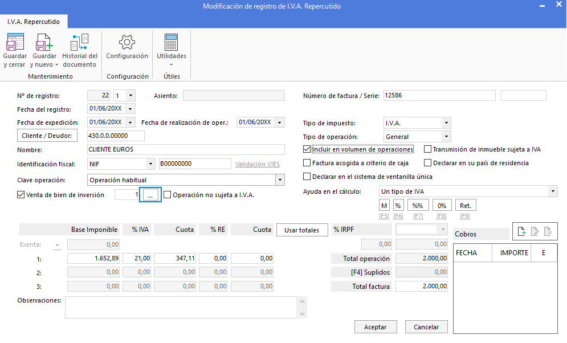Image resolution: width=567 pixels, height=343 pixels.
Task: Click the % calculation helper button
Action: 398,205
